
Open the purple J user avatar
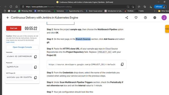164,18
